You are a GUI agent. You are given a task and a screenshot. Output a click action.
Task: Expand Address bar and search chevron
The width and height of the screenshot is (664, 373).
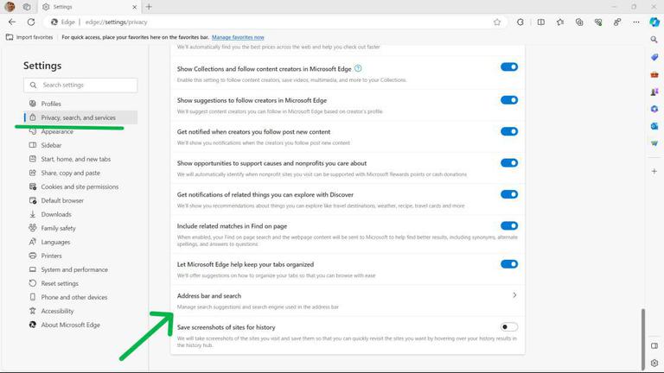[x=514, y=295]
